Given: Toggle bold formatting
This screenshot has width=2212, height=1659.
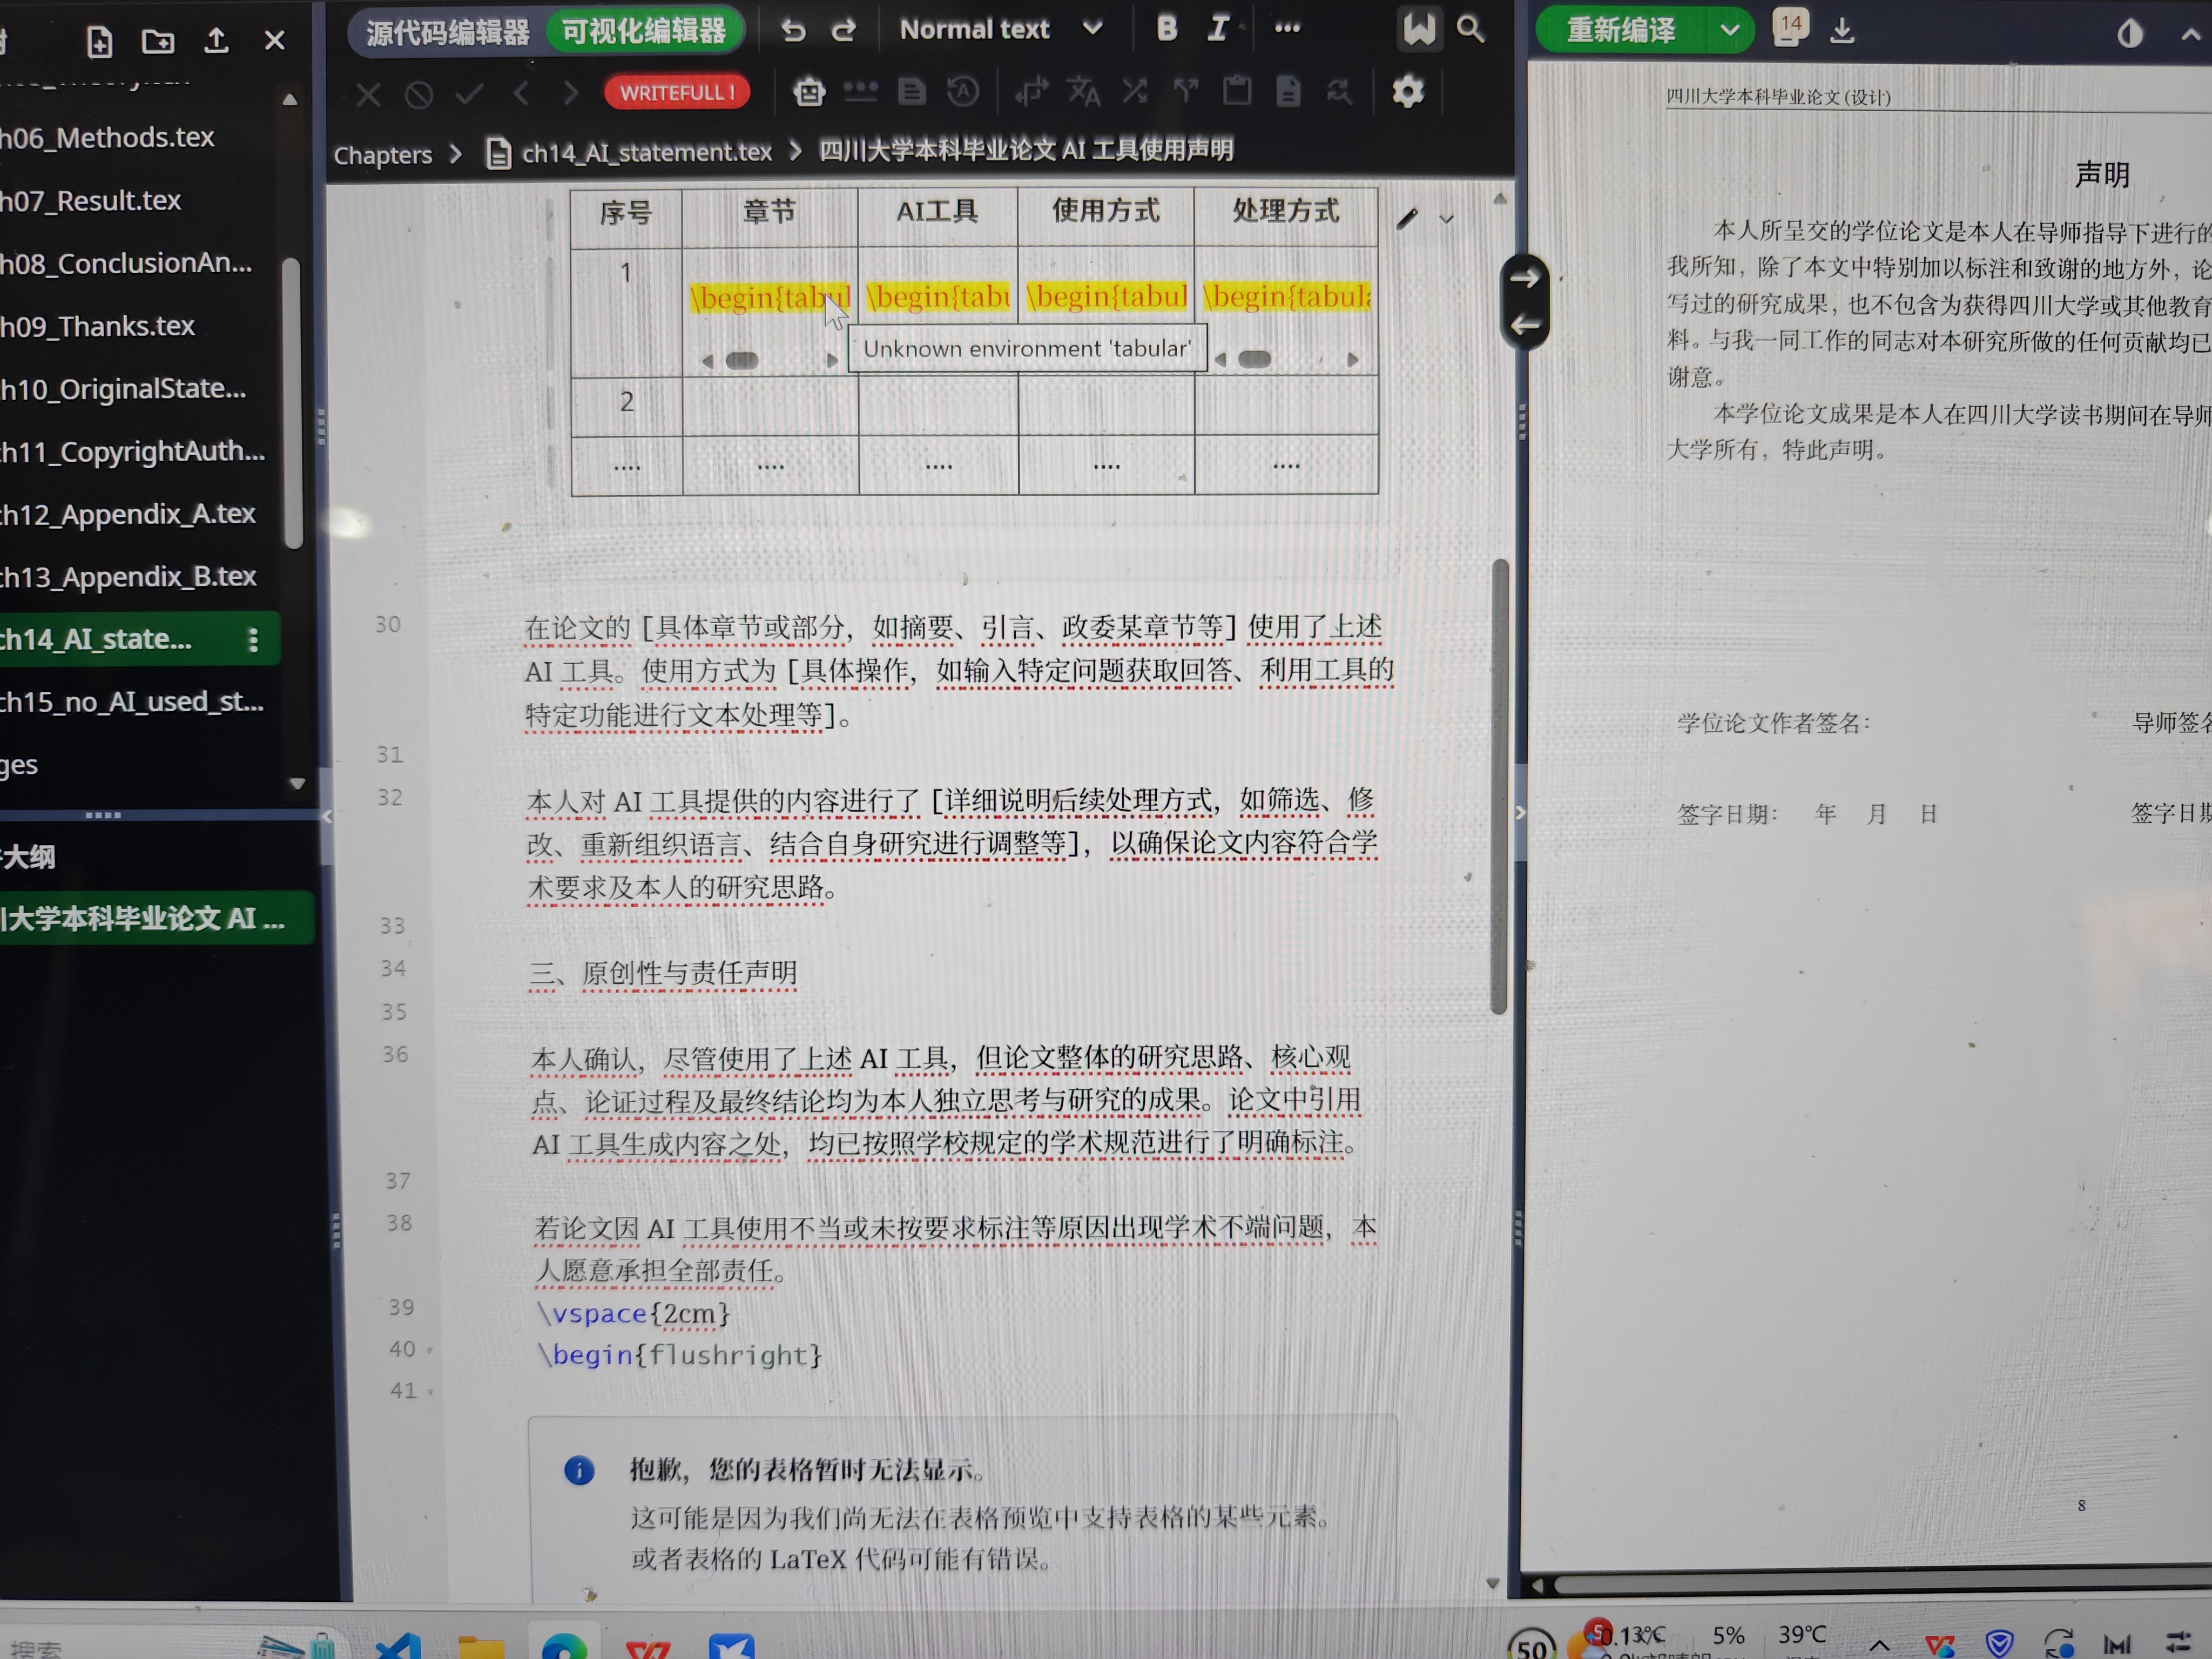Looking at the screenshot, I should (1166, 28).
